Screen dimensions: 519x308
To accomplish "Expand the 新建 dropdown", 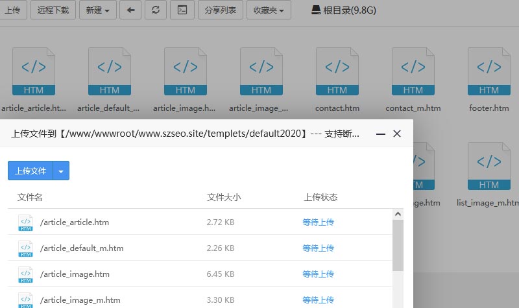I will coord(98,10).
